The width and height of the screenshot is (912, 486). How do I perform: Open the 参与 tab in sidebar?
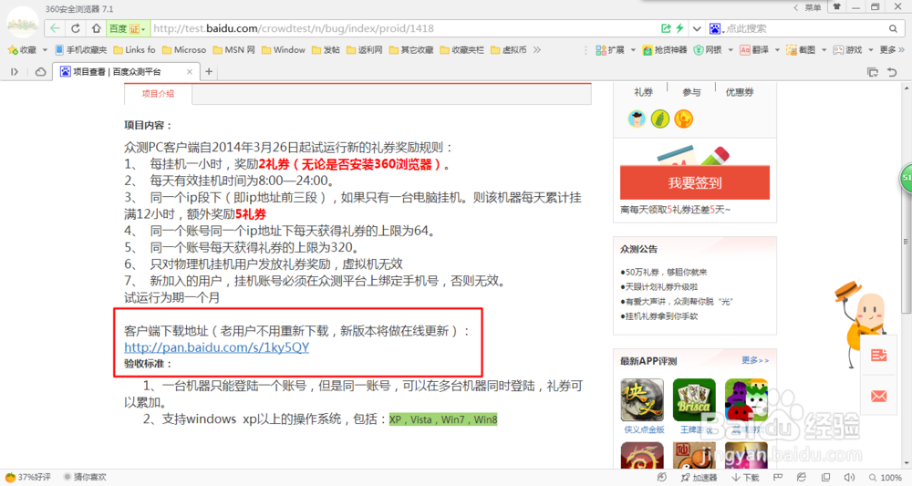tap(691, 92)
